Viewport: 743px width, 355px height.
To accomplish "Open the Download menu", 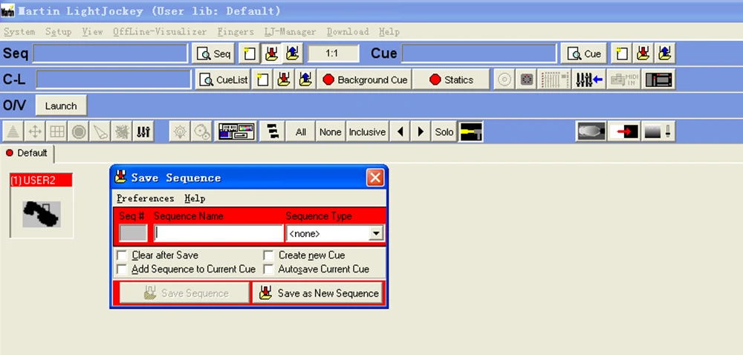I will tap(347, 32).
